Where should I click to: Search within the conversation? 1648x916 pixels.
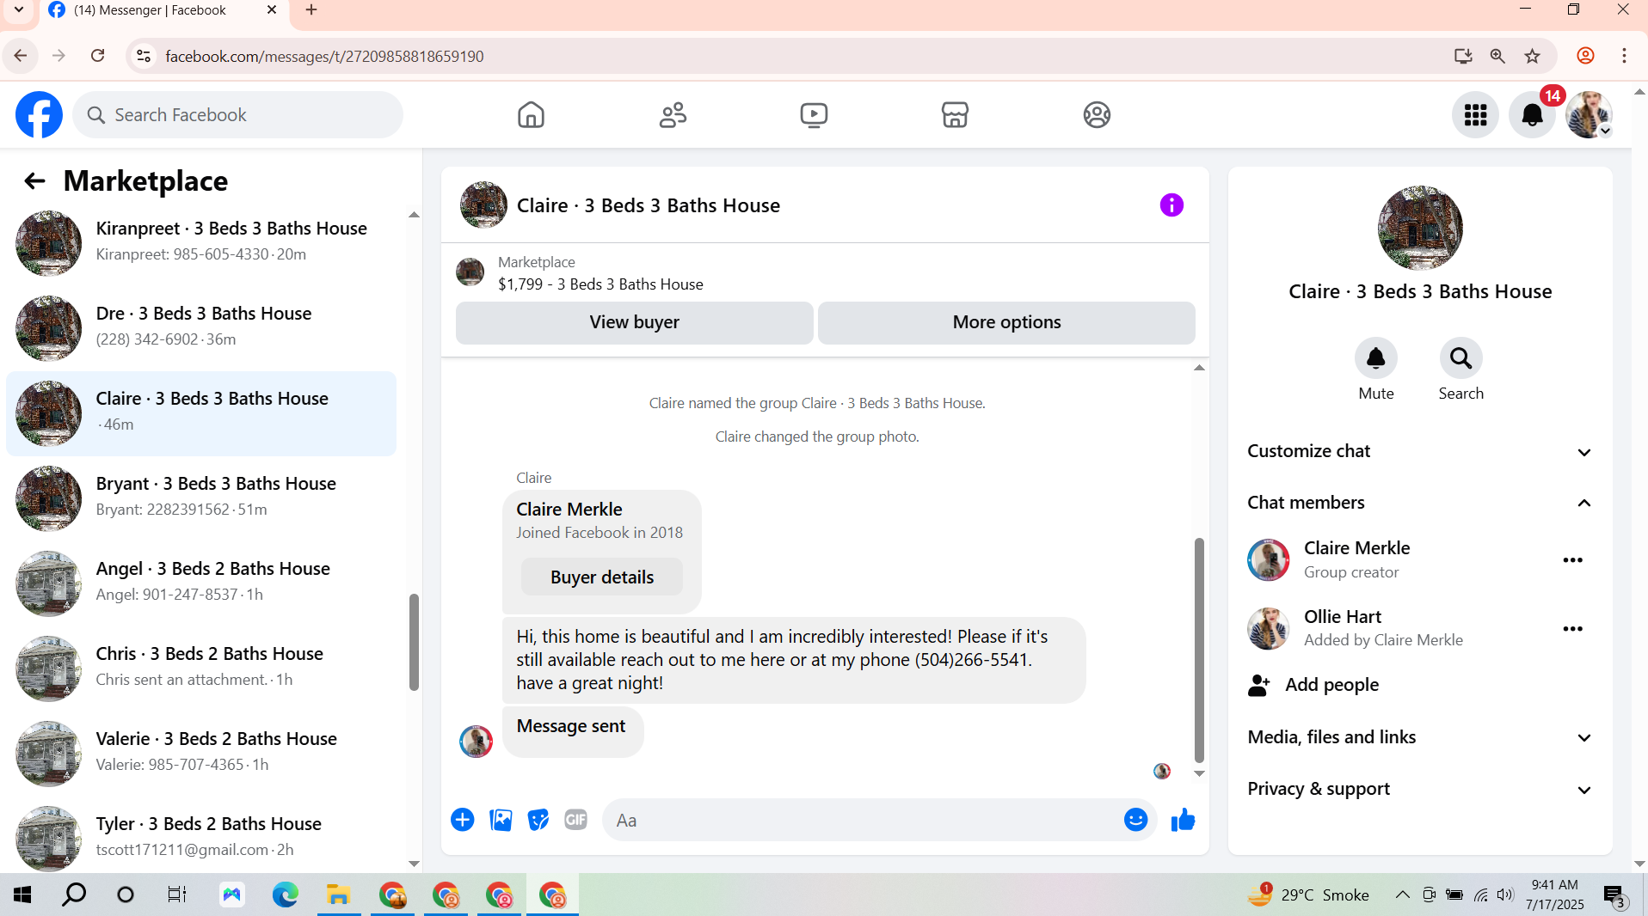(1460, 358)
